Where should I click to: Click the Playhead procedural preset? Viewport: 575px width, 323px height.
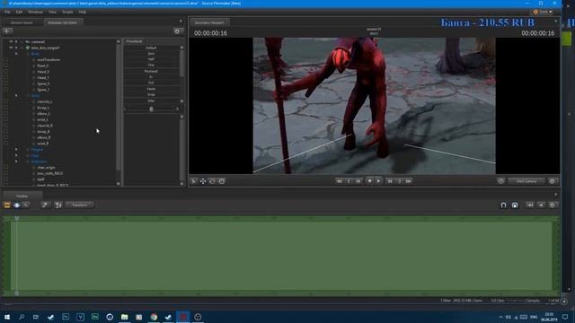point(151,71)
